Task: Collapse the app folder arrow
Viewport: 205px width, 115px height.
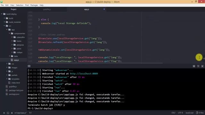Action: 7,29
